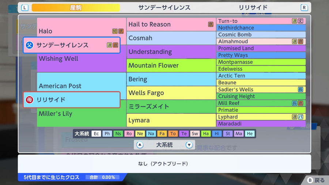
Task: Click the blue 父 sire icon
Action: pyautogui.click(x=29, y=45)
